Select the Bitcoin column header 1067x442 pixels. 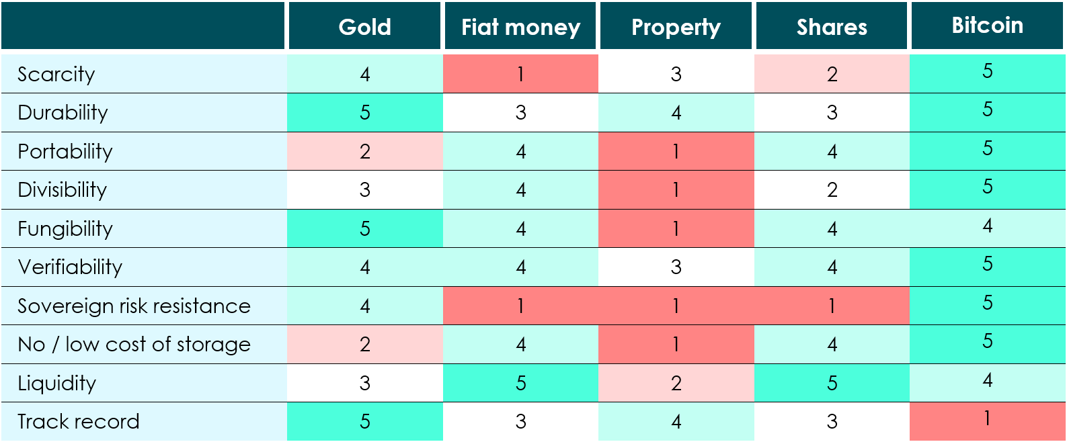pos(987,26)
